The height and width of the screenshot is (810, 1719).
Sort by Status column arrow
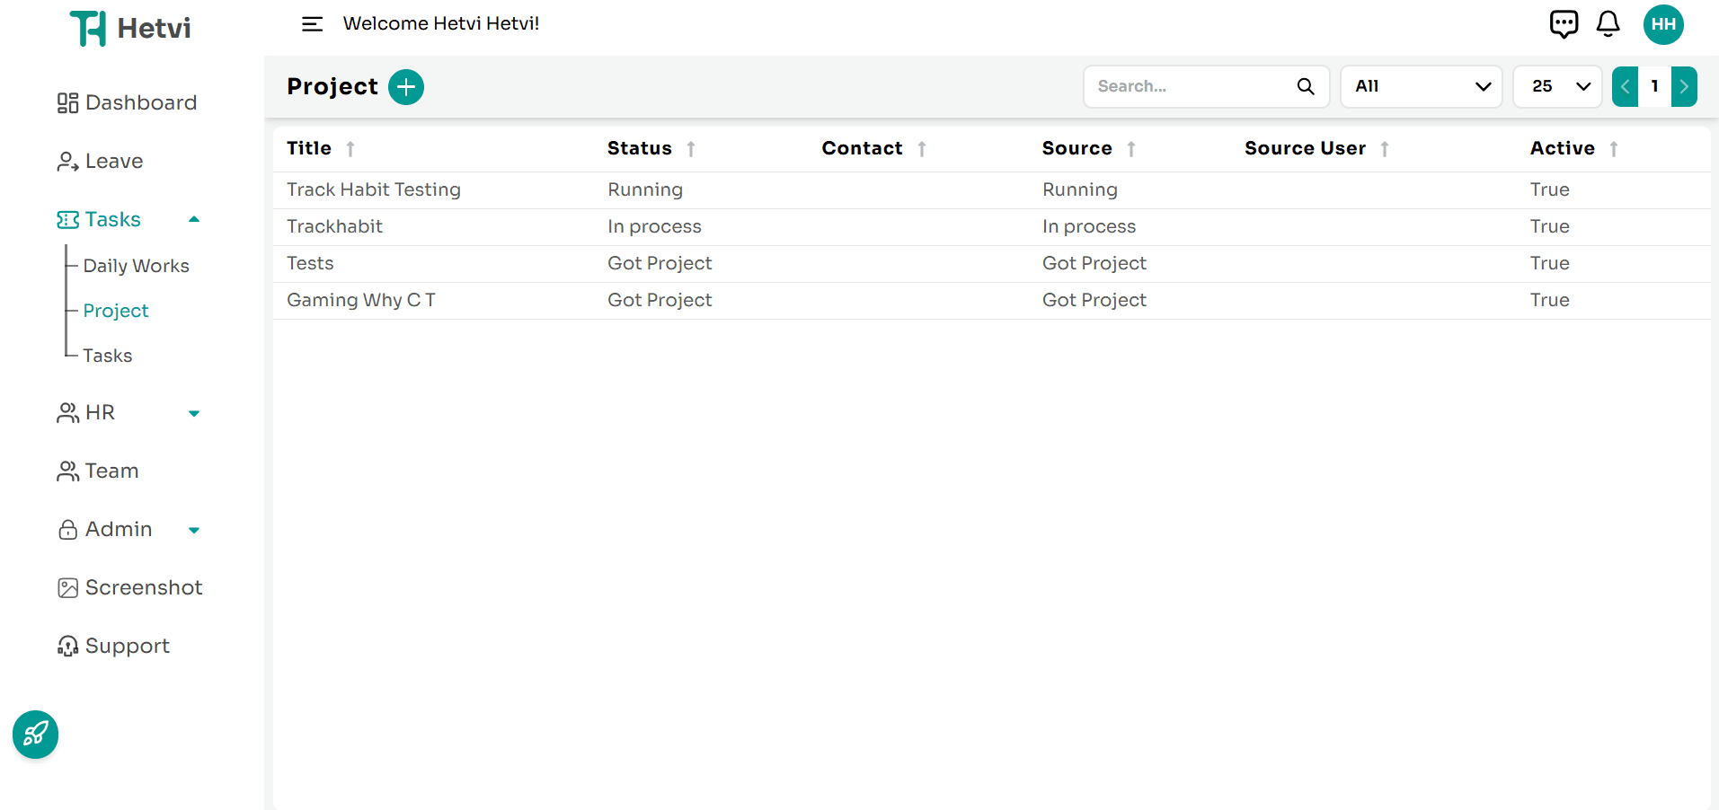coord(691,149)
